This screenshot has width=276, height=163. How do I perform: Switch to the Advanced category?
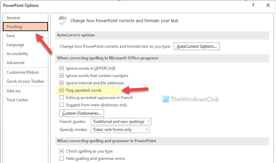[15, 62]
